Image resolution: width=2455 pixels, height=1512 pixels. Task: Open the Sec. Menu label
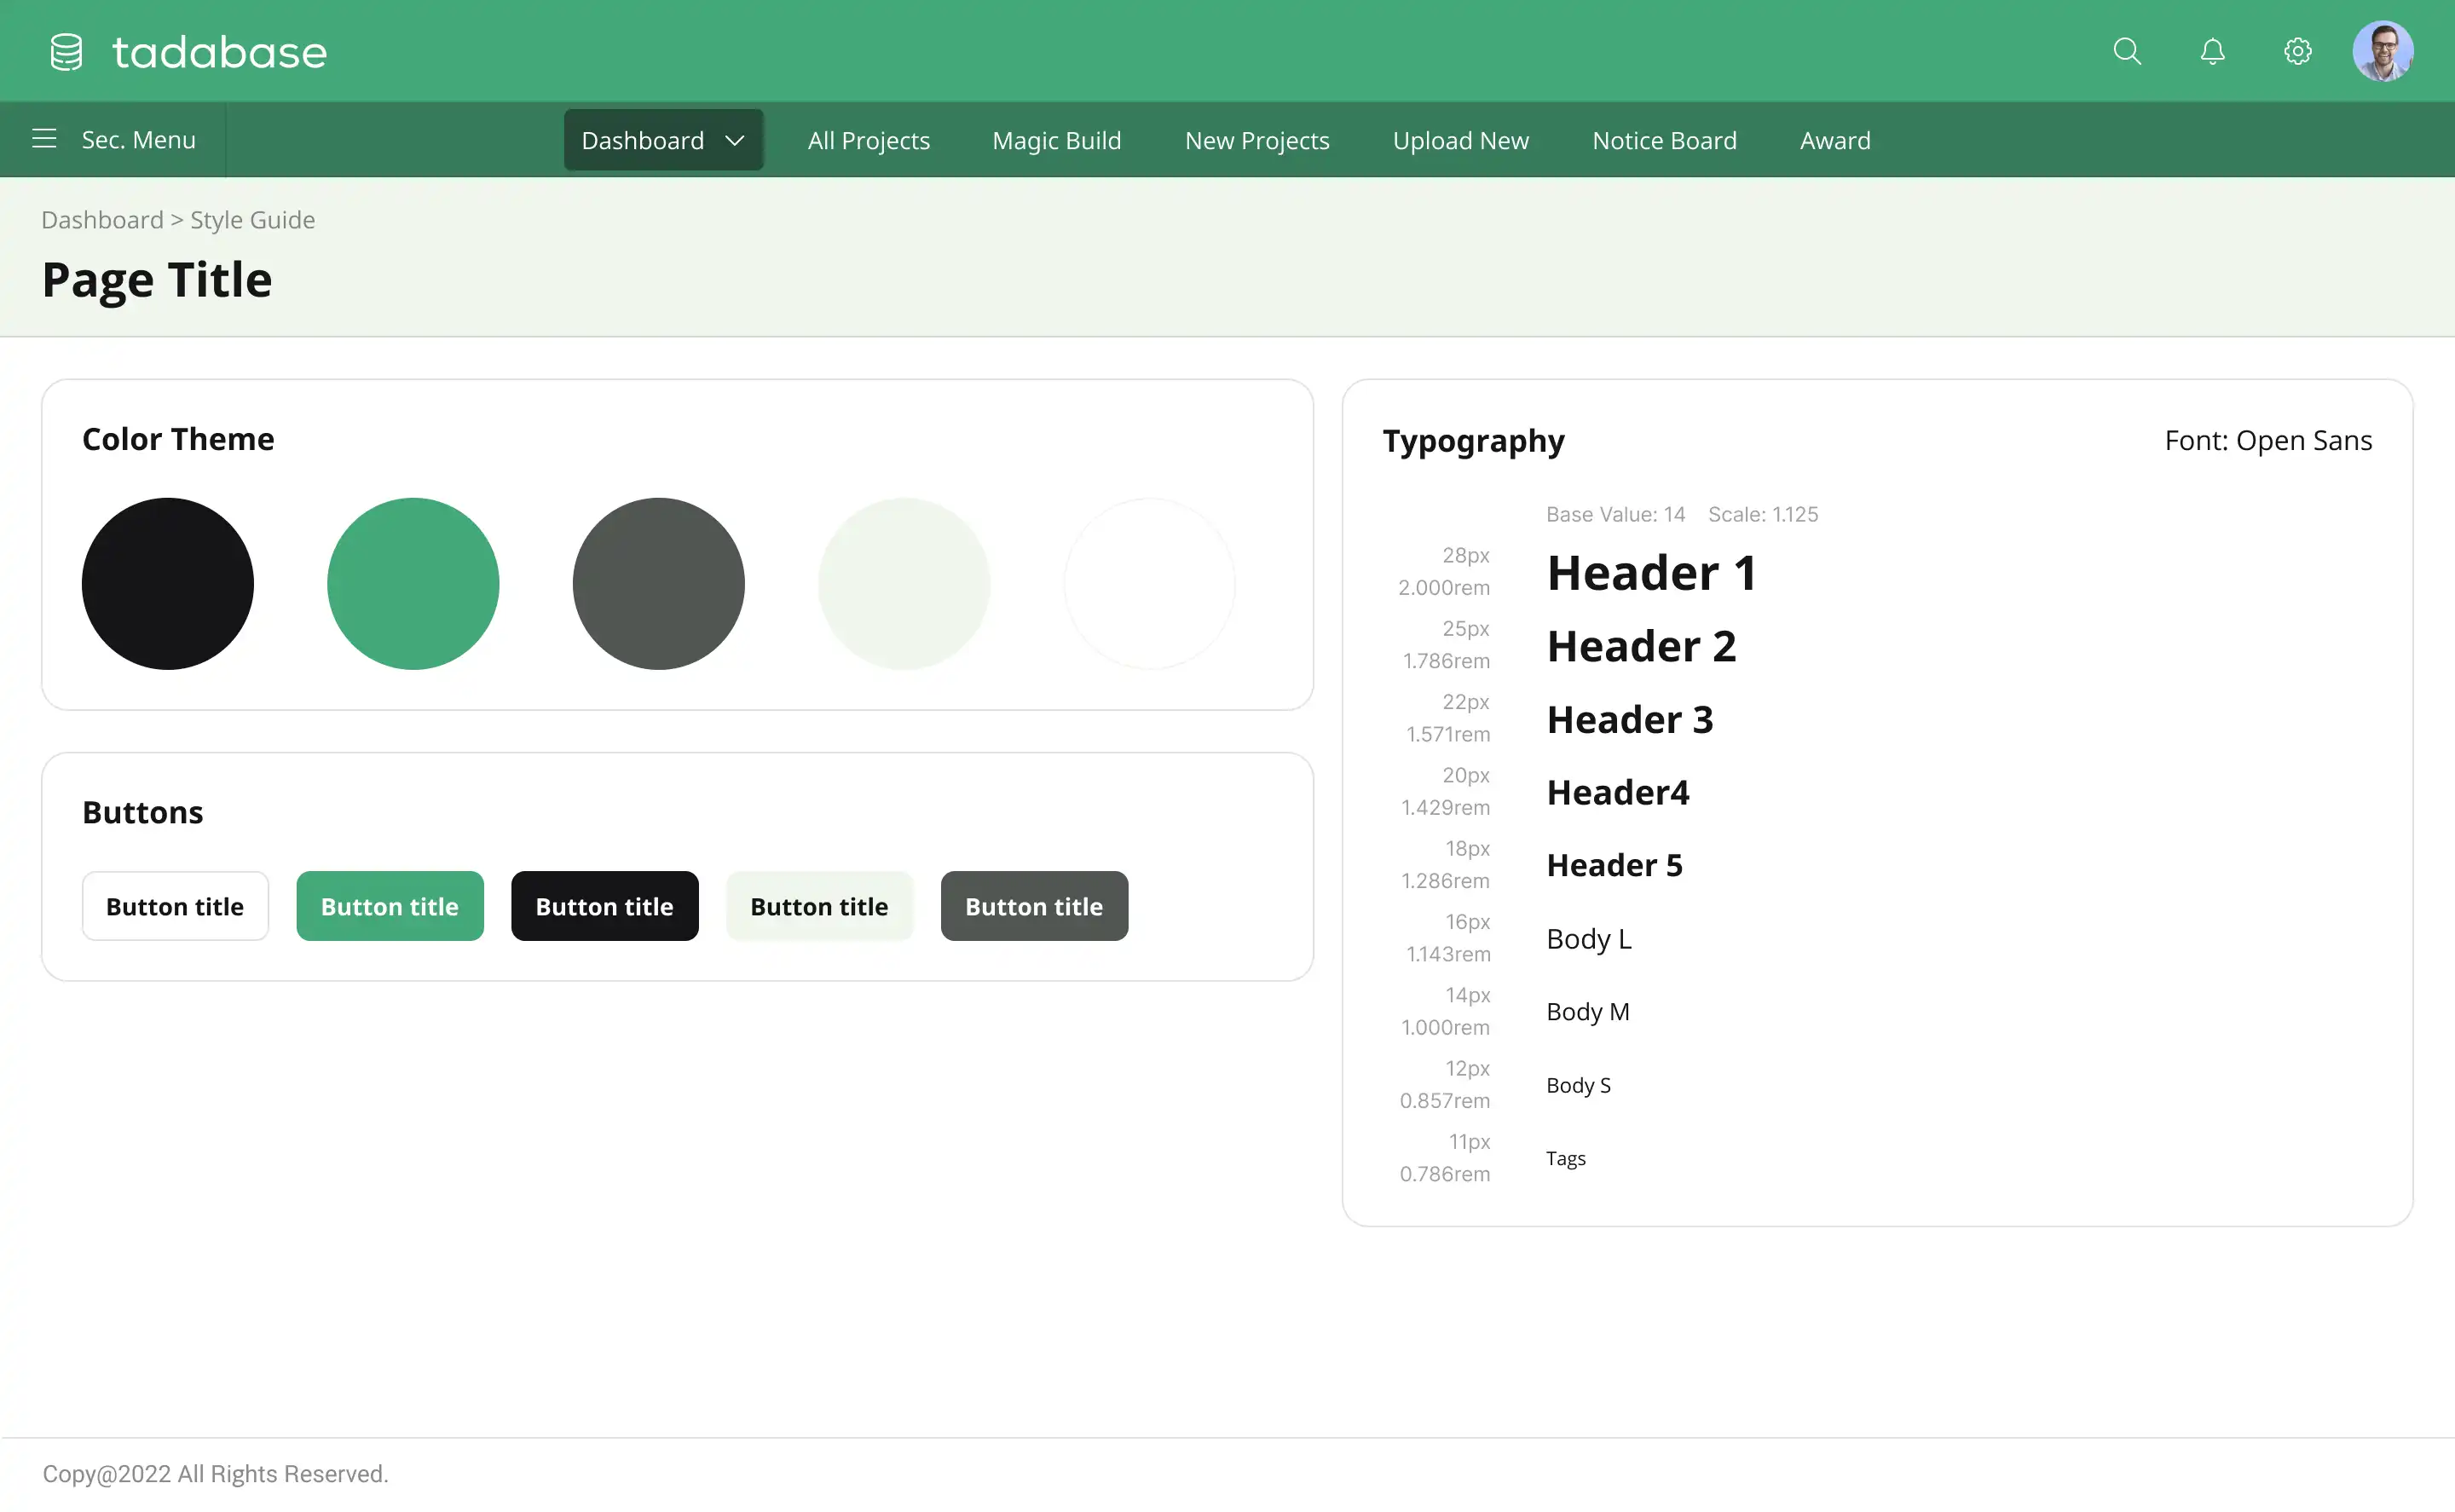[138, 140]
